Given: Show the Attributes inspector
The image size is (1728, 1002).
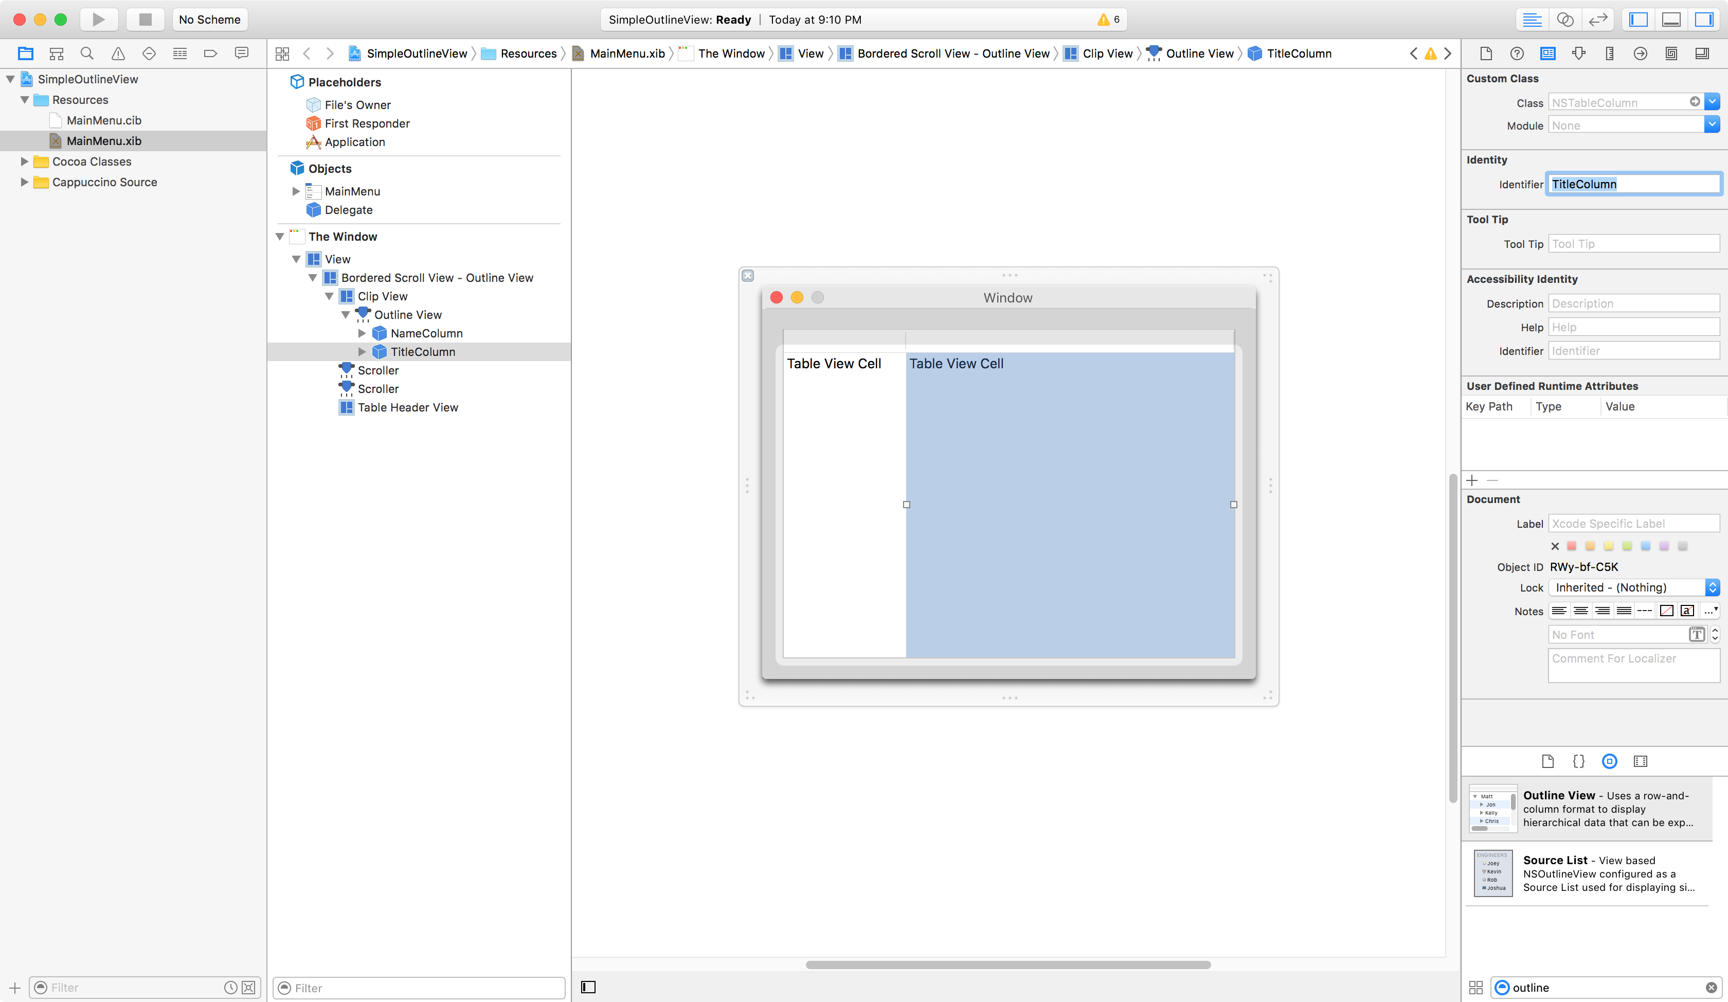Looking at the screenshot, I should tap(1578, 53).
